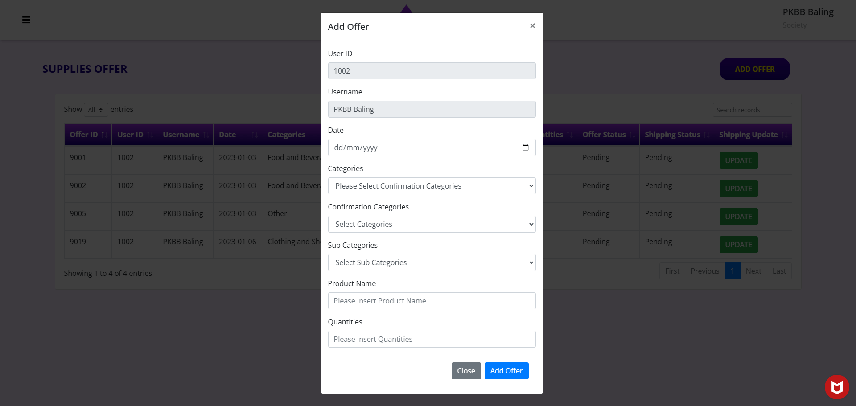This screenshot has width=856, height=406.
Task: Click into the Quantities input field
Action: (x=431, y=339)
